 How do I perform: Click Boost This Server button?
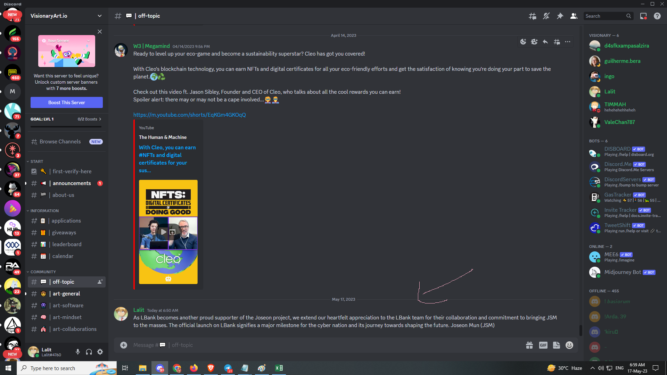tap(67, 102)
